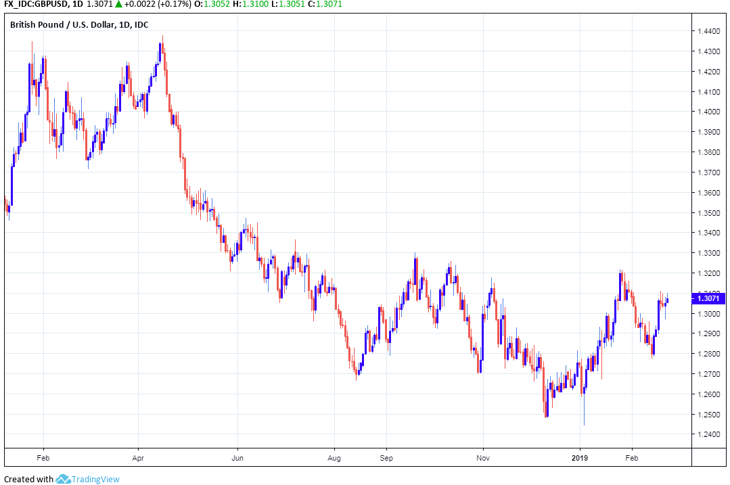Select the 2019 label on time axis
This screenshot has height=485, width=730.
pos(580,457)
